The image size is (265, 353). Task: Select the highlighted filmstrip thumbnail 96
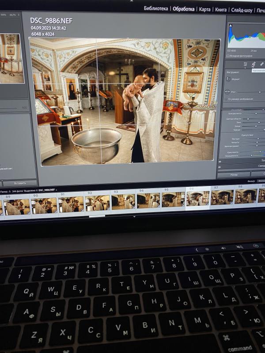point(198,198)
